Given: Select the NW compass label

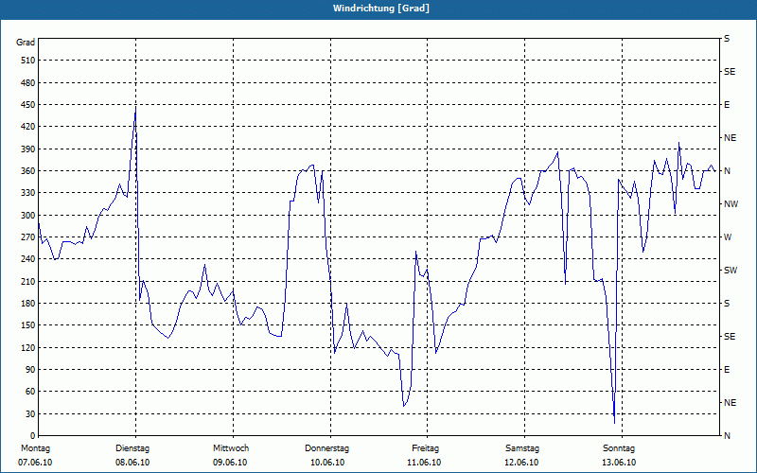Looking at the screenshot, I should point(731,204).
